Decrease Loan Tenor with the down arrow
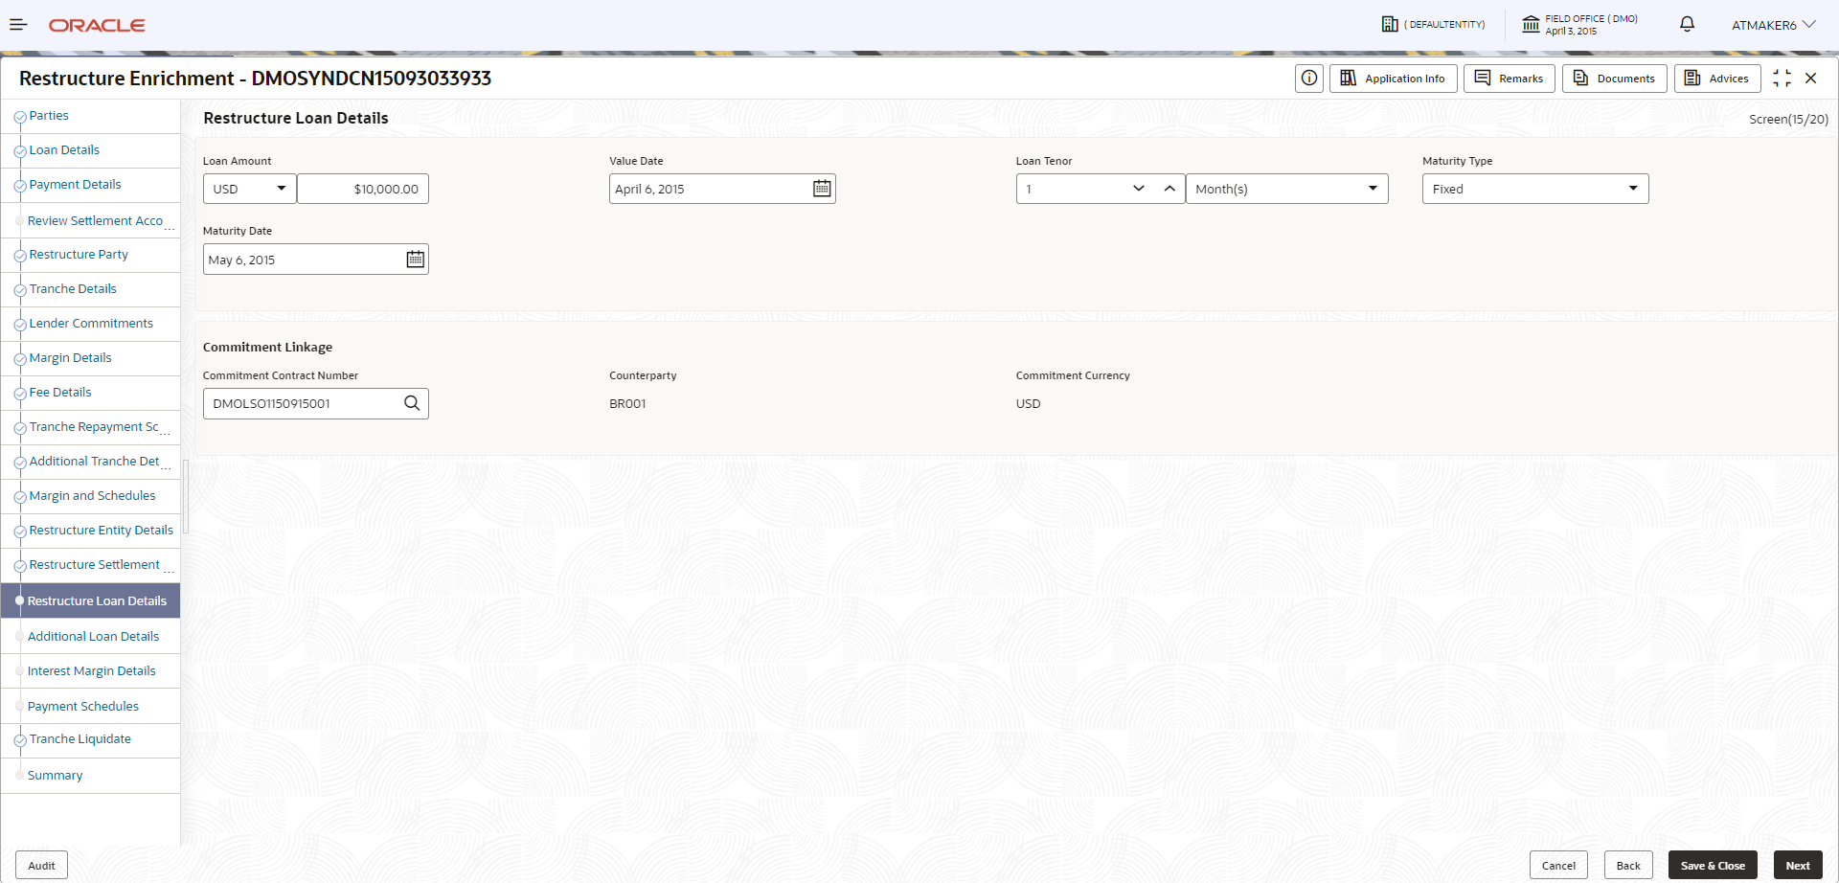 coord(1139,189)
